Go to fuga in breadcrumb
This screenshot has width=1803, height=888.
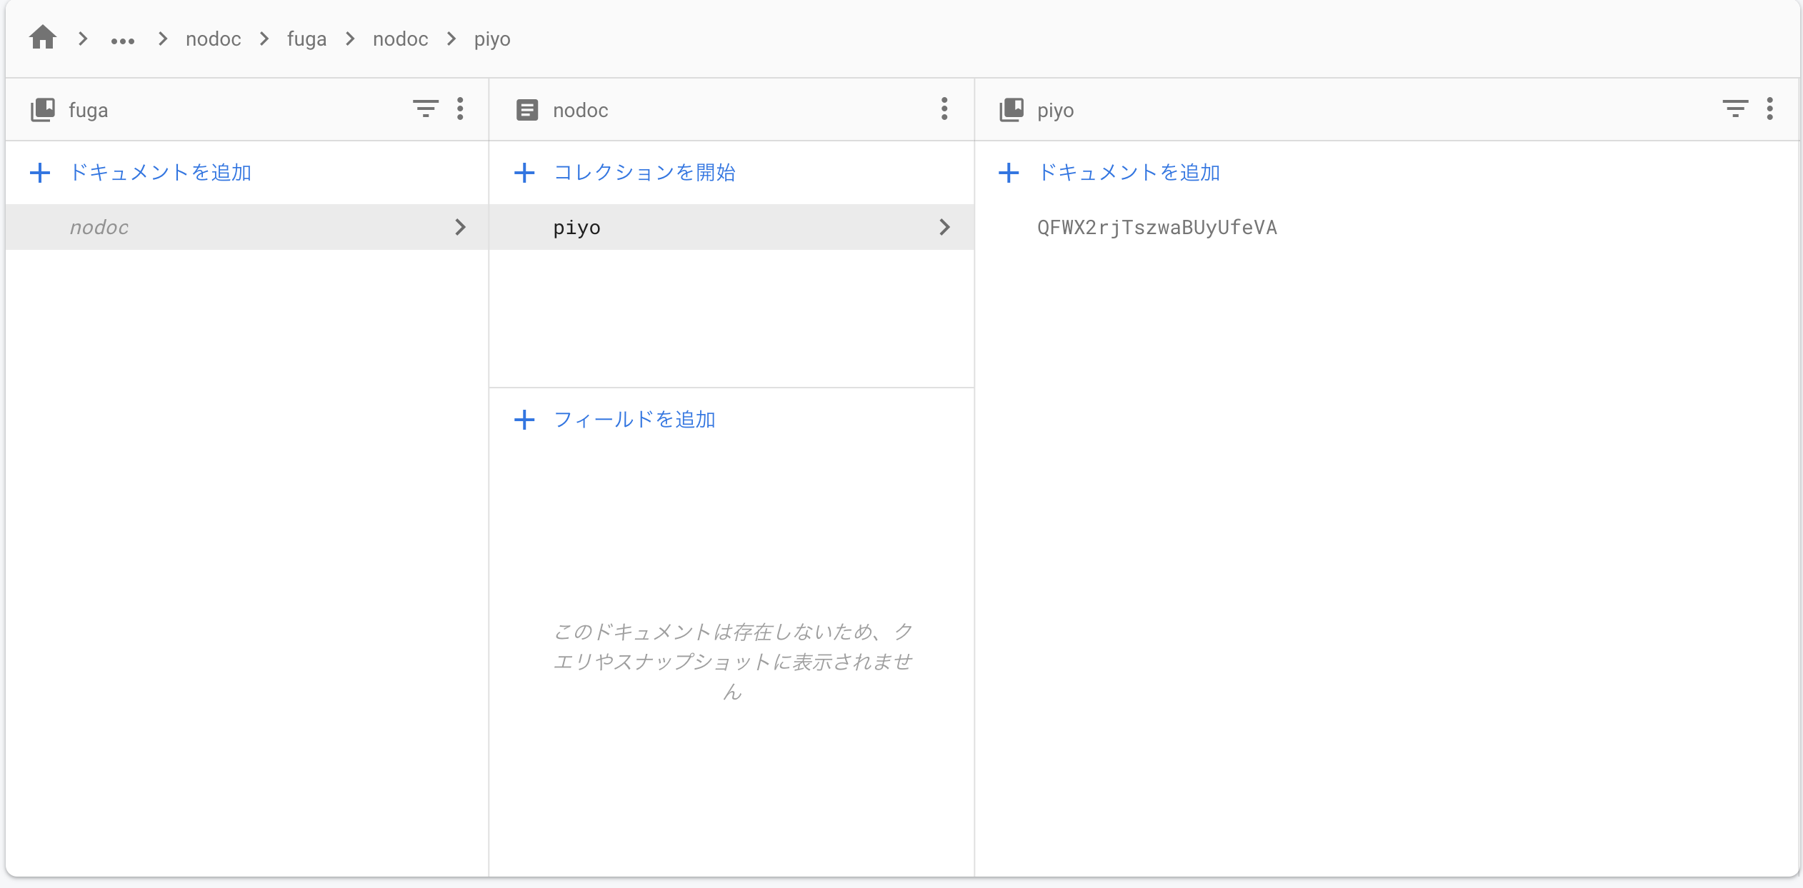306,39
